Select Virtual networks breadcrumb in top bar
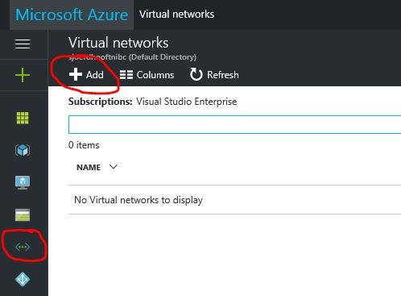This screenshot has width=401, height=296. coord(176,15)
